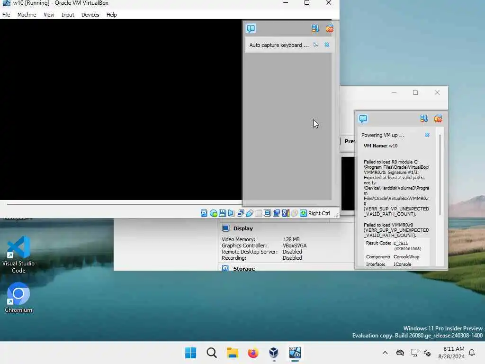Image resolution: width=485 pixels, height=364 pixels.
Task: Click the VM preview thumbnail in Manager
Action: [348, 184]
